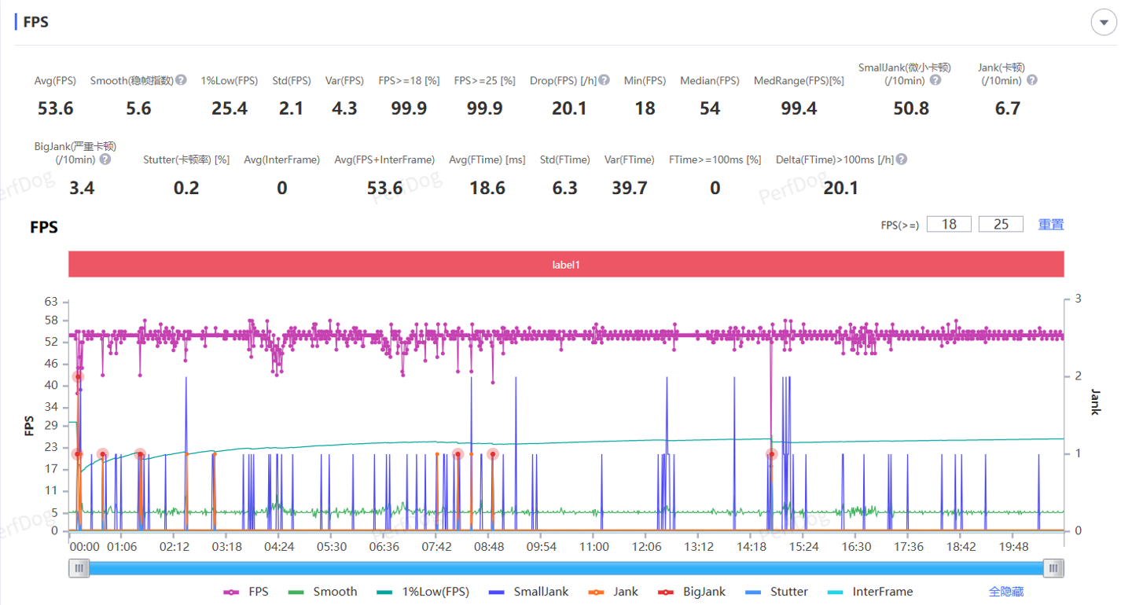Collapse FPS panel with dropdown arrow

pos(1104,23)
